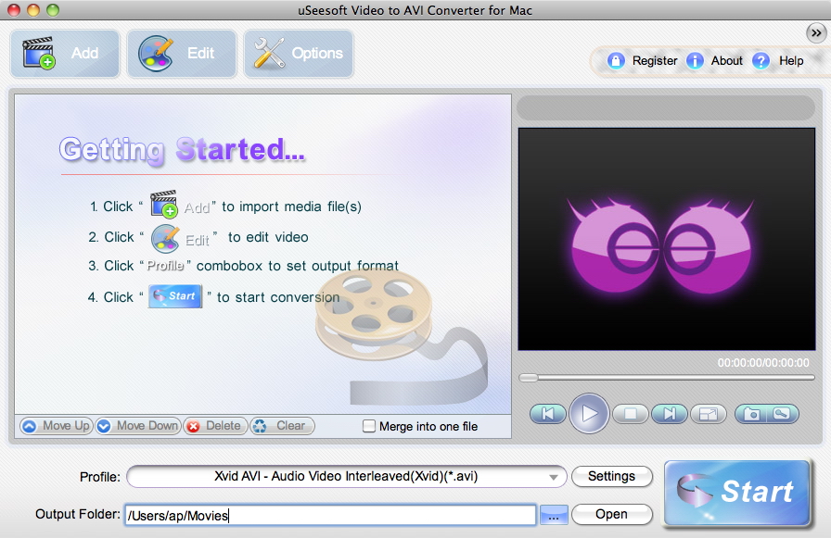Start the conversion
The image size is (831, 538).
pyautogui.click(x=737, y=493)
